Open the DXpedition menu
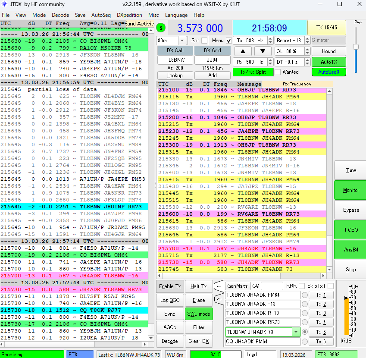This screenshot has height=358, width=366. click(129, 15)
